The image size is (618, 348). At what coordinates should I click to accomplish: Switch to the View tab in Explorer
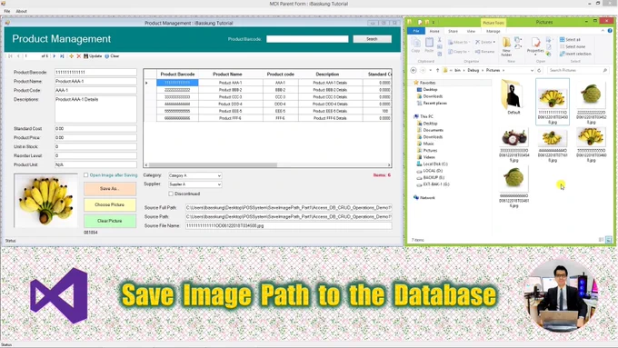click(471, 31)
